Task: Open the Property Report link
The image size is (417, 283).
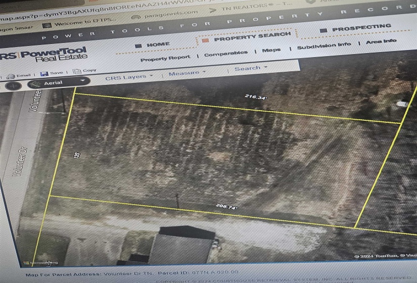Action: [165, 59]
